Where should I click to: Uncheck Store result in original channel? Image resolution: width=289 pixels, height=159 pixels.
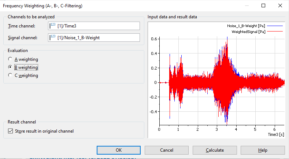[10, 131]
